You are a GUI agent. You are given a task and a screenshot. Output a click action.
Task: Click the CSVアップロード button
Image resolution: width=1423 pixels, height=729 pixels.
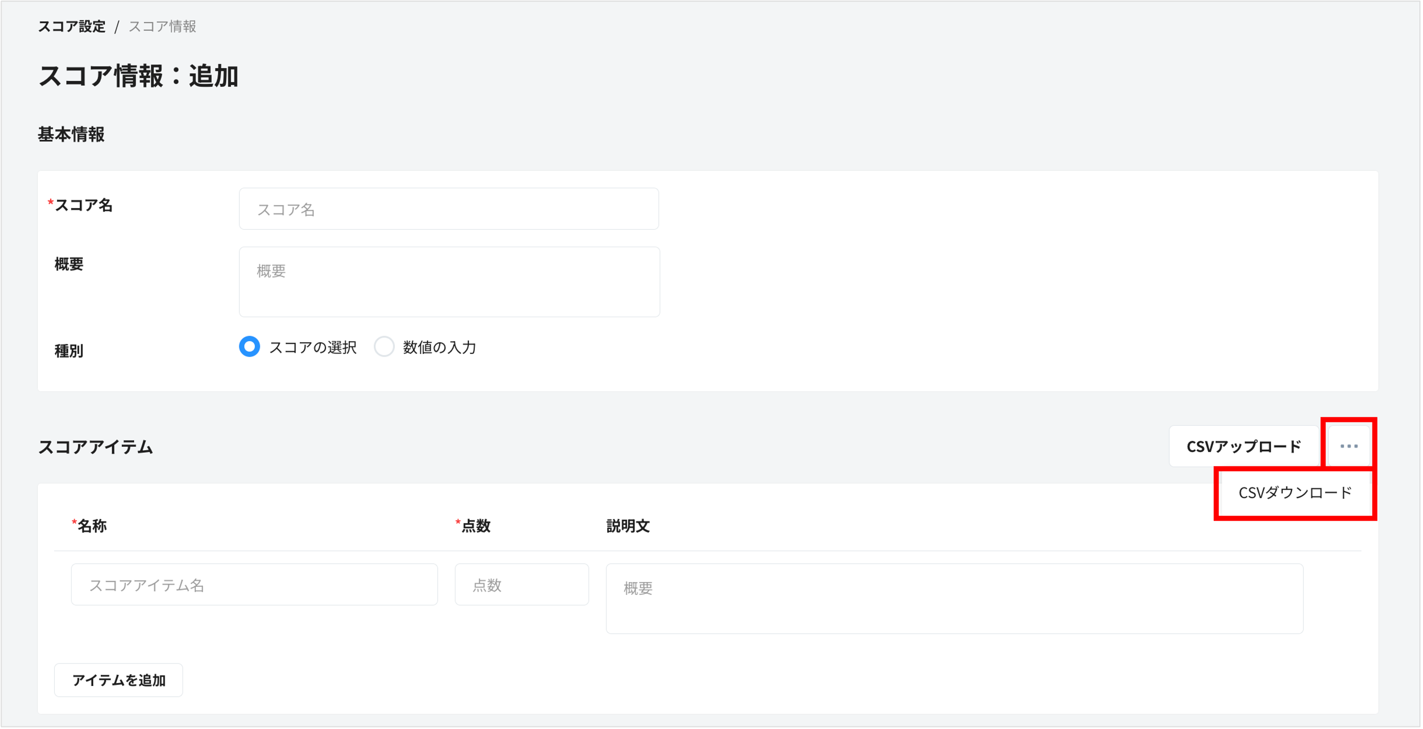pyautogui.click(x=1243, y=446)
